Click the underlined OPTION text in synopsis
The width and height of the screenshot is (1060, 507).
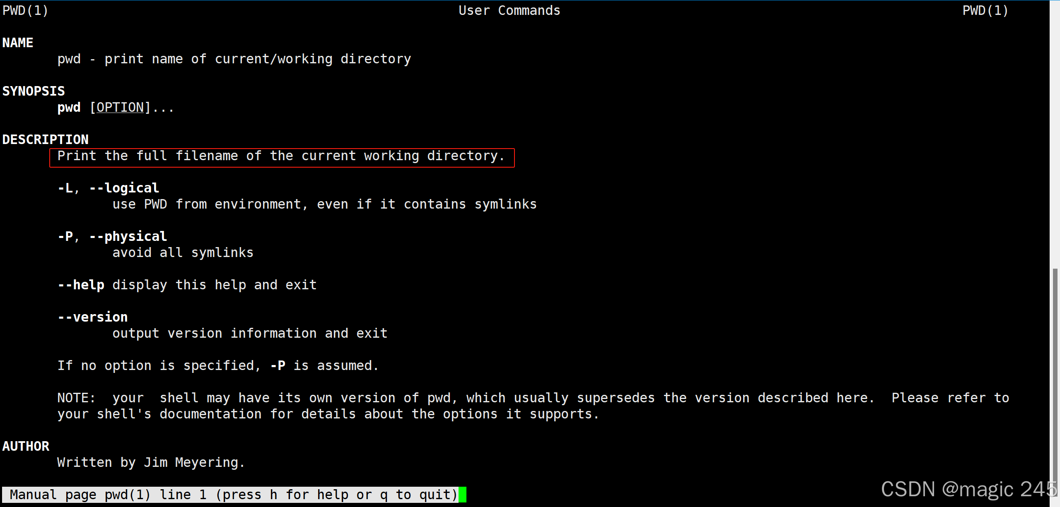point(120,108)
